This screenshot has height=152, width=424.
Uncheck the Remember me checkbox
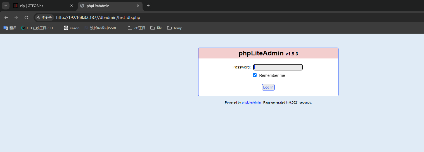(255, 75)
